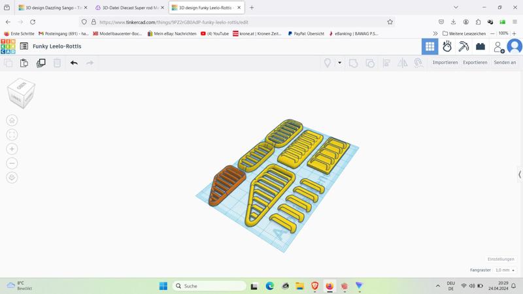Switch to 3D-Datei Diecast Super rod tab

pyautogui.click(x=129, y=8)
